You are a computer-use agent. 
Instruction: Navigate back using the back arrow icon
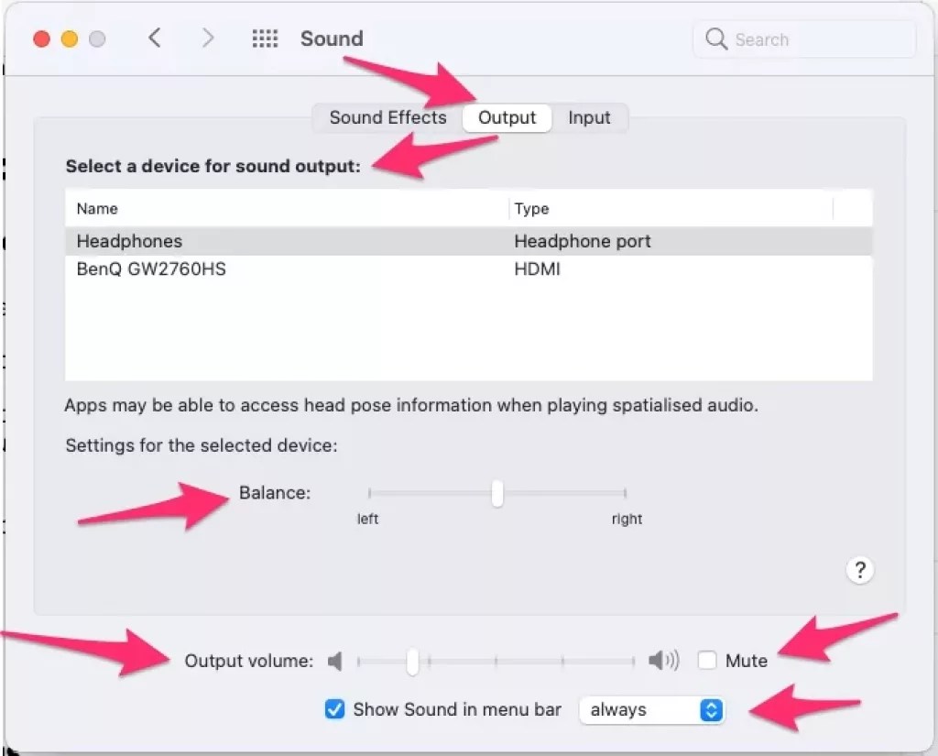154,38
